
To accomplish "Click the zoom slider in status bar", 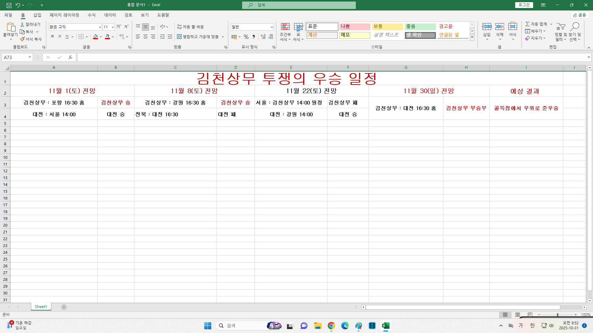I will 557,315.
